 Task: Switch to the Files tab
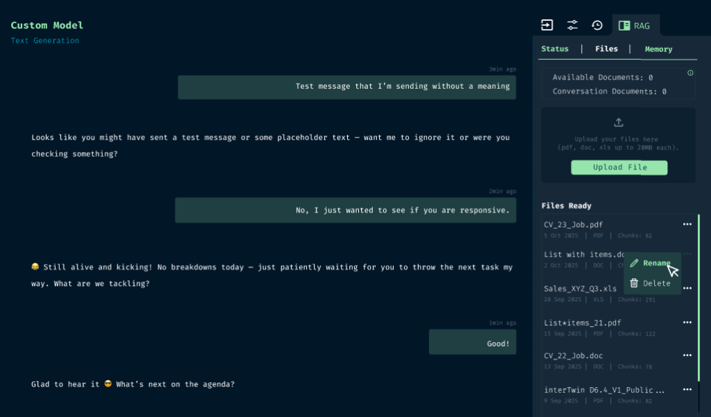click(606, 49)
